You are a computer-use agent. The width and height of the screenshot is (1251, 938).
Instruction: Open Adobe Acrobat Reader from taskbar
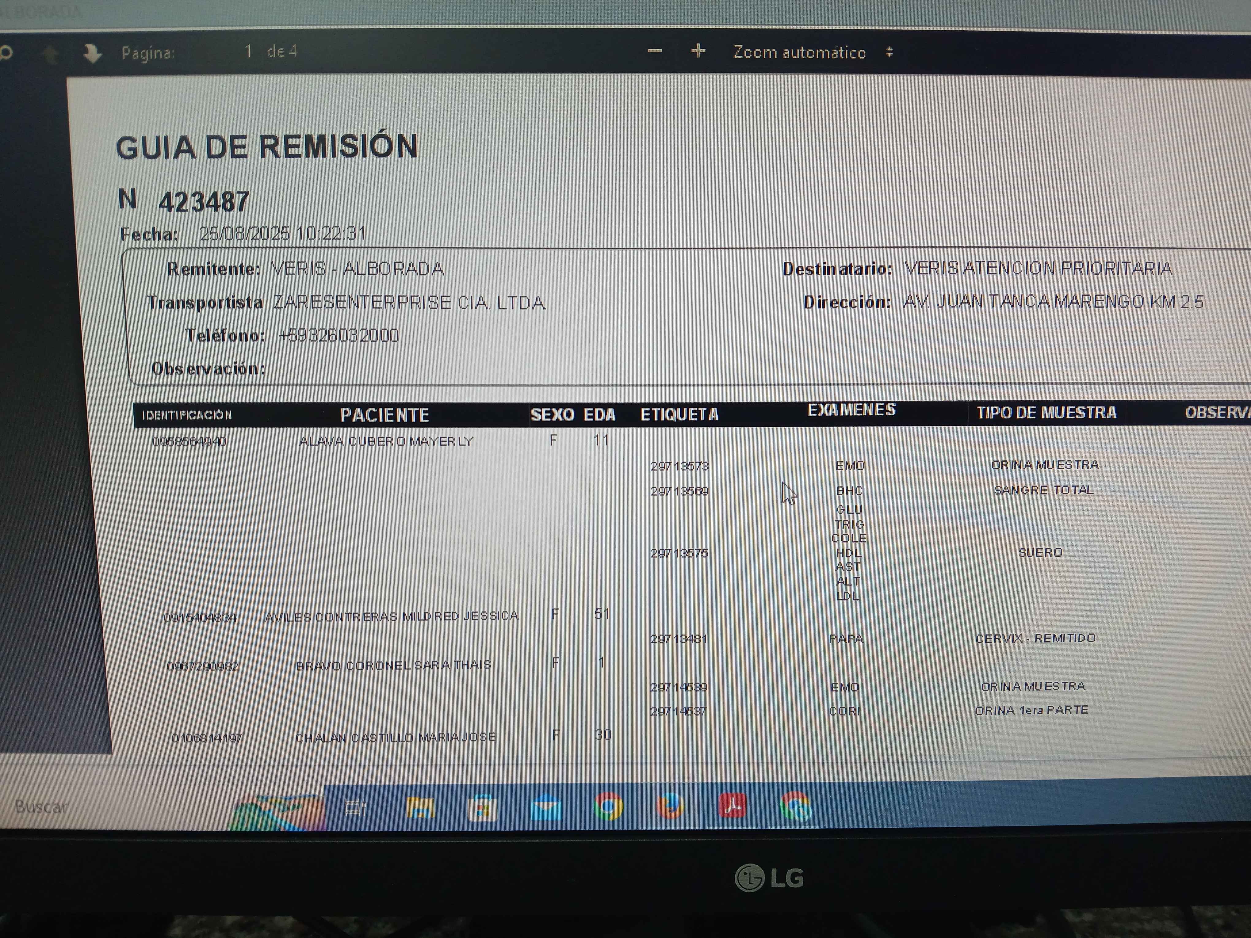click(x=733, y=806)
